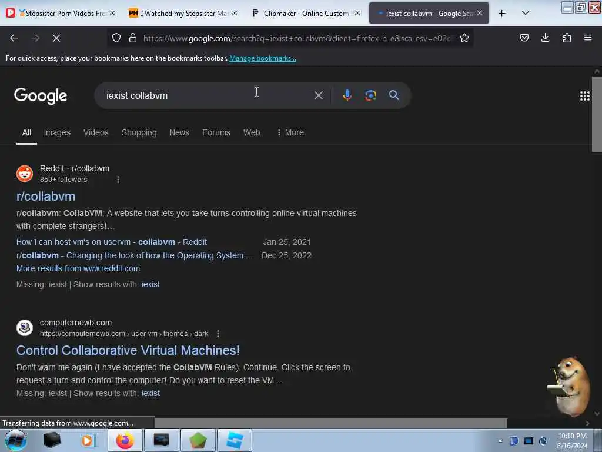The image size is (602, 452).
Task: Click the horizontal scrollbar at page bottom
Action: (331, 423)
